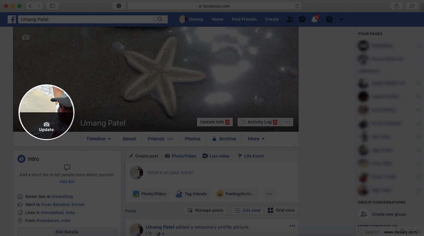Toggle the Safari sidebar button

52,6
